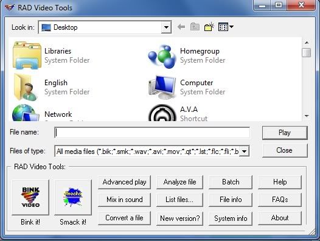Image resolution: width=320 pixels, height=241 pixels.
Task: Click the Computer label text
Action: (x=197, y=83)
